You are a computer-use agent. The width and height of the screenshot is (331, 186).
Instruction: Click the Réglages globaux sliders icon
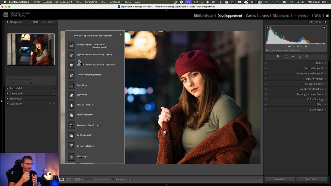tap(71, 146)
